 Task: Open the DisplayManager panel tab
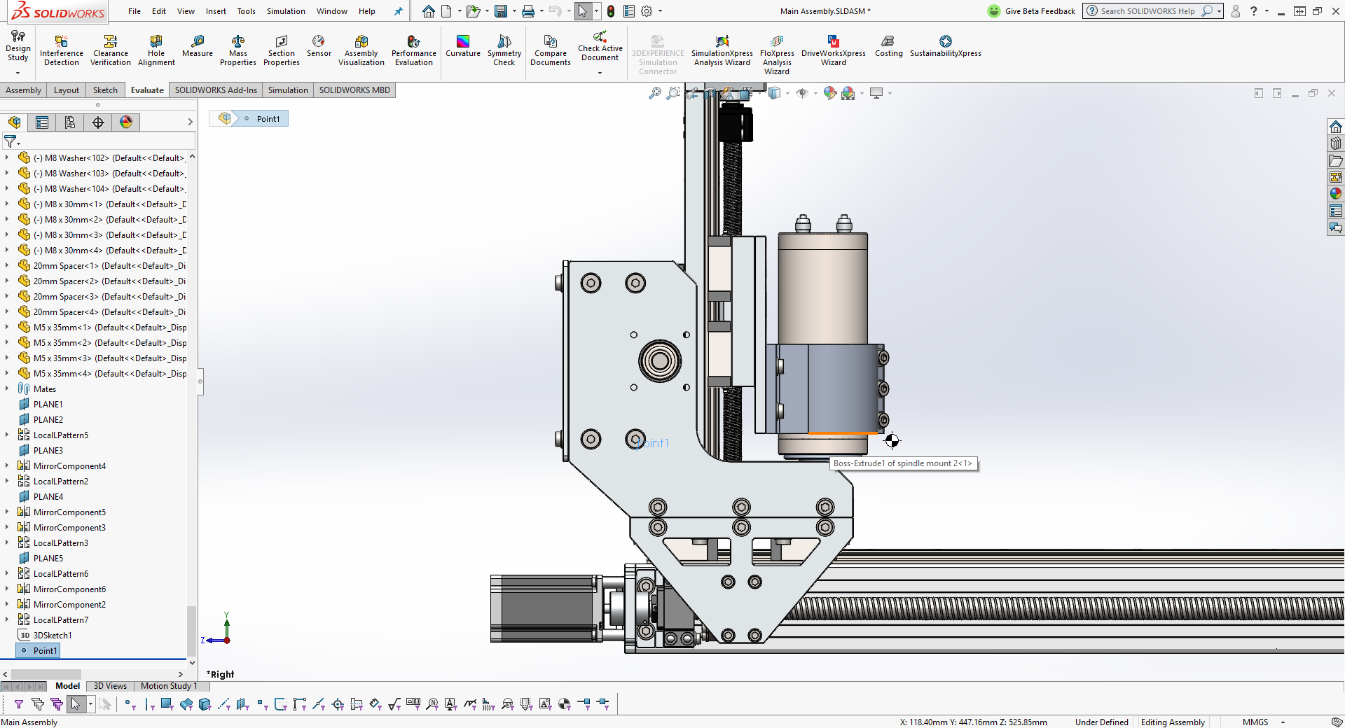click(x=126, y=122)
